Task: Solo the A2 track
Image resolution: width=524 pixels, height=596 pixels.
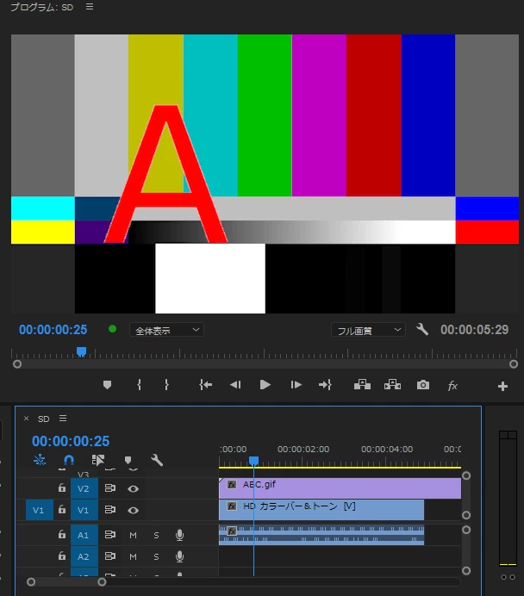Action: pos(156,557)
